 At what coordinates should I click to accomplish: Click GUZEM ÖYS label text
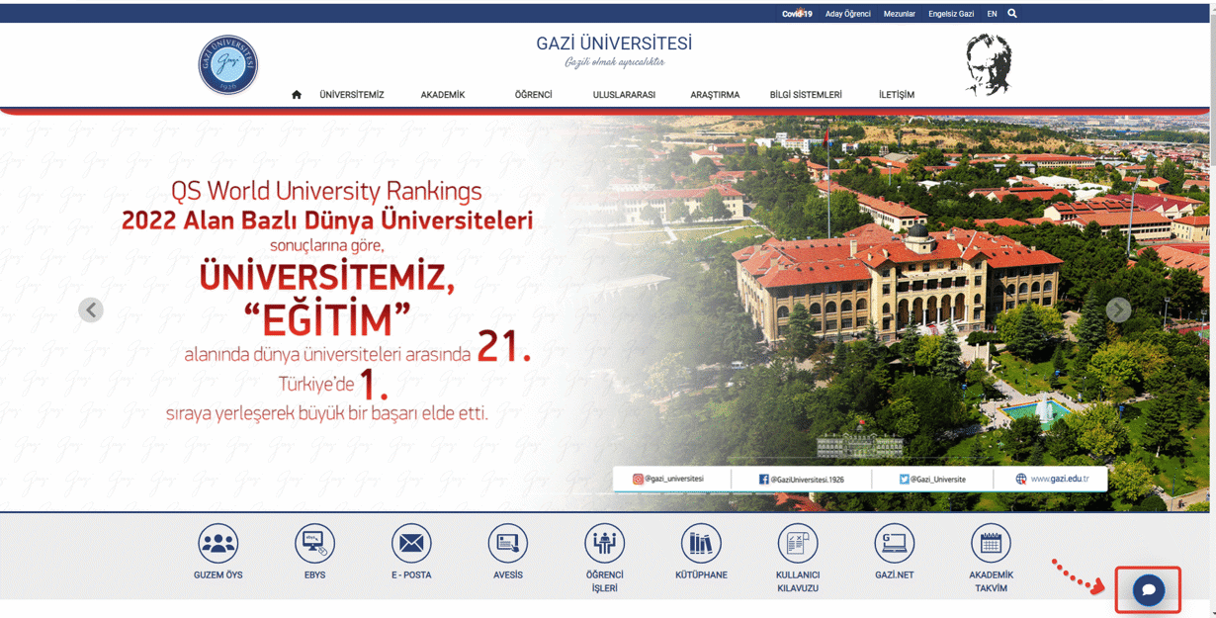(218, 574)
